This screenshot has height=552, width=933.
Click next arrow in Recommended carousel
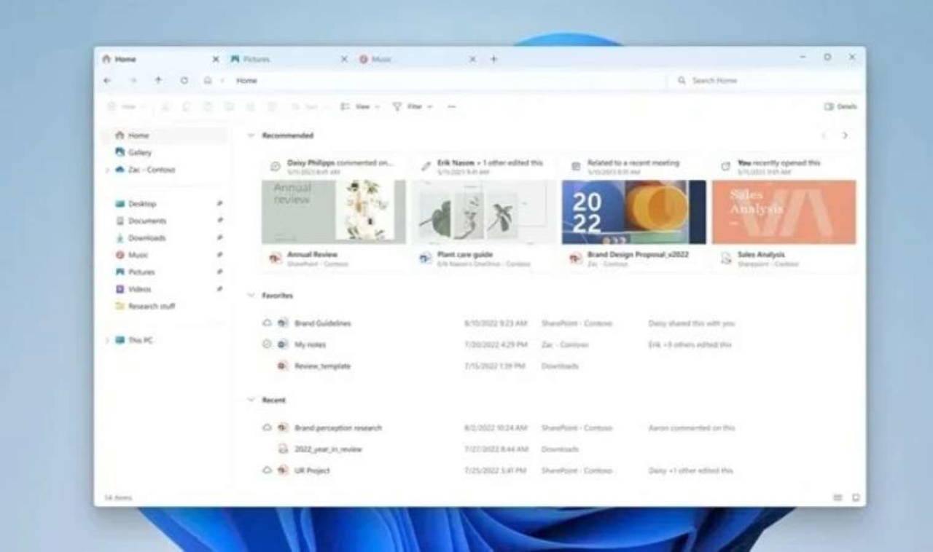[x=845, y=135]
